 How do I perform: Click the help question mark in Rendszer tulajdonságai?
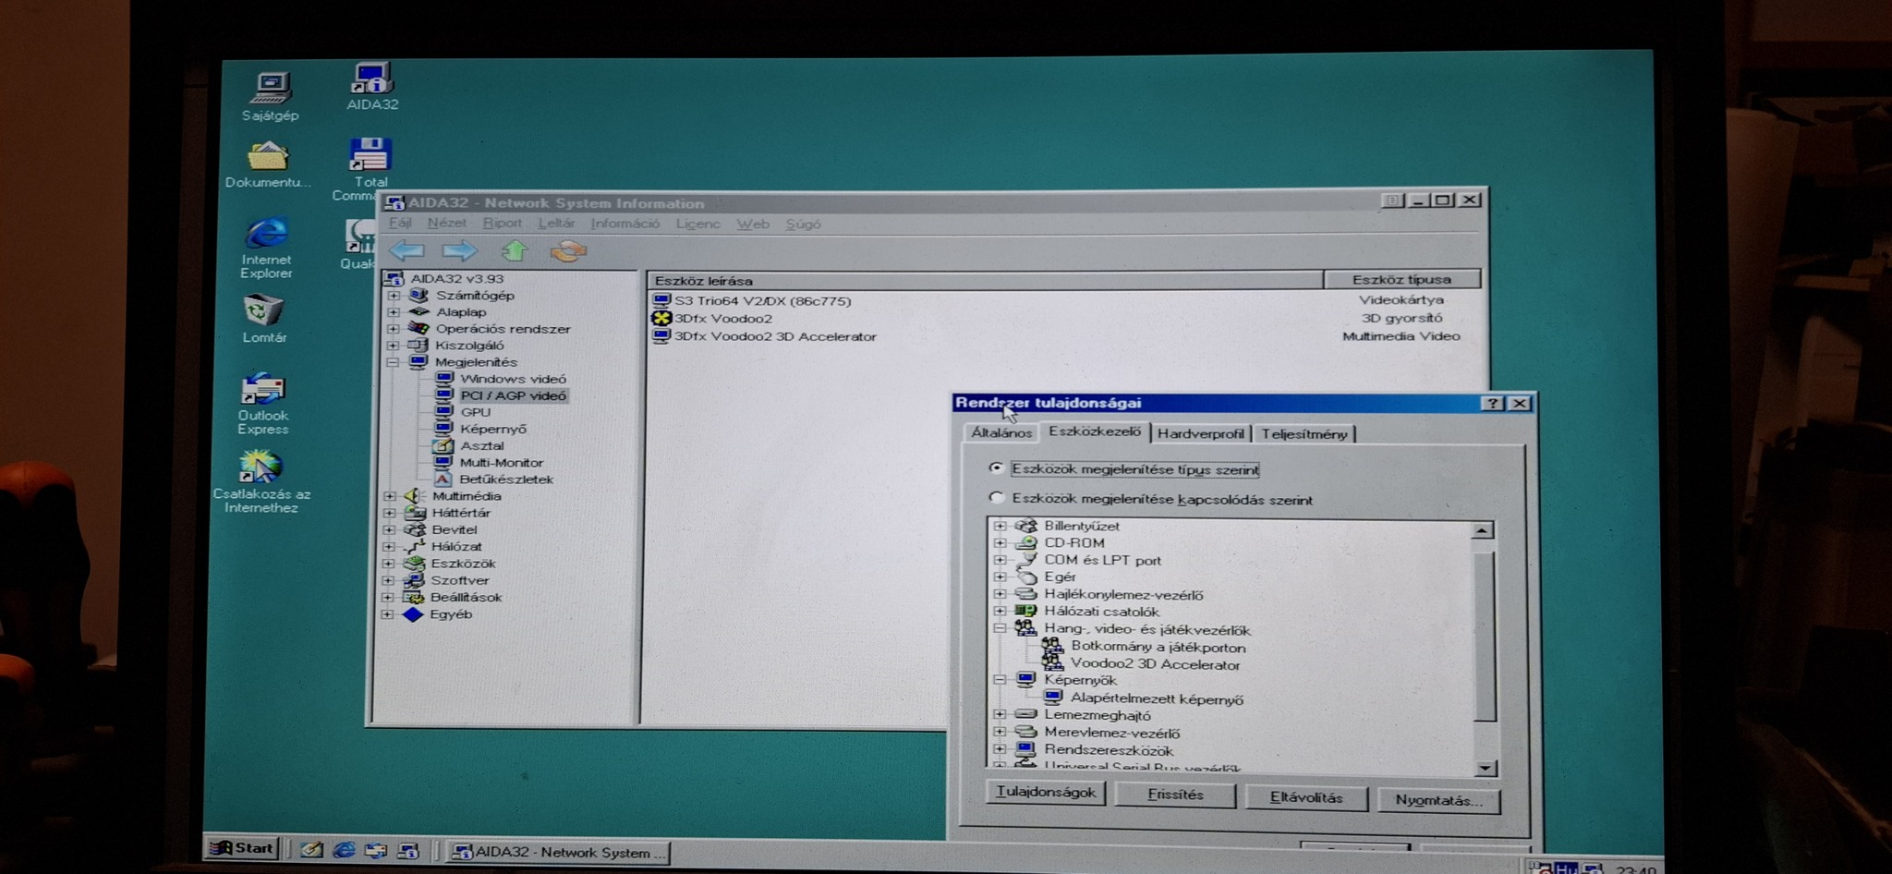pyautogui.click(x=1493, y=403)
